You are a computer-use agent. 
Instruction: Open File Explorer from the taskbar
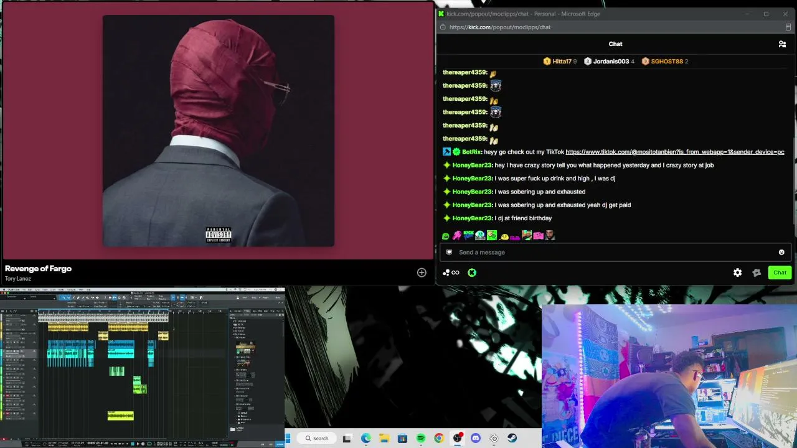[x=384, y=438]
